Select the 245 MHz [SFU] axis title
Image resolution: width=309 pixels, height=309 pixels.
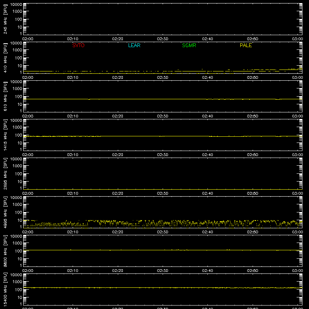click(x=5, y=19)
